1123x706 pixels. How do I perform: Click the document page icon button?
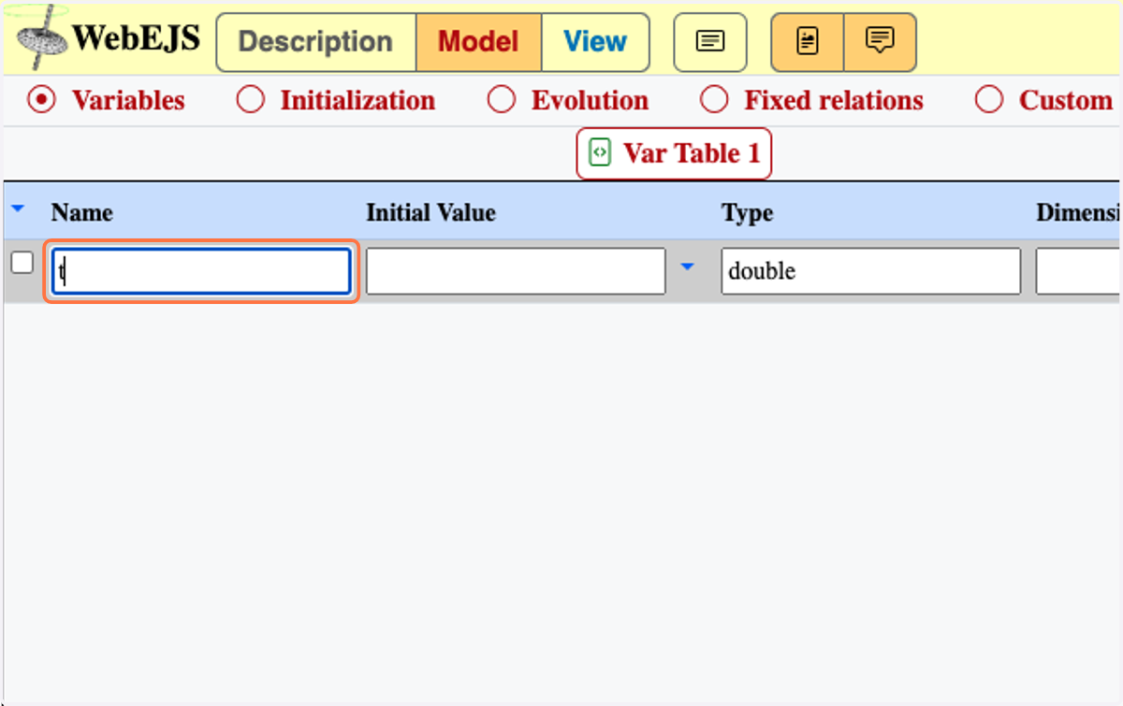point(807,42)
